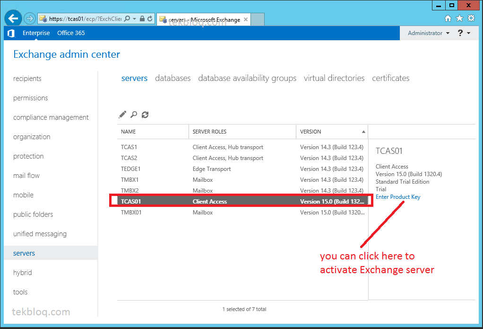Expand the Help menu dropdown arrow
The width and height of the screenshot is (483, 329).
pyautogui.click(x=468, y=33)
